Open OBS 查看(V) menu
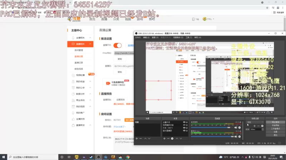 (x=155, y=38)
